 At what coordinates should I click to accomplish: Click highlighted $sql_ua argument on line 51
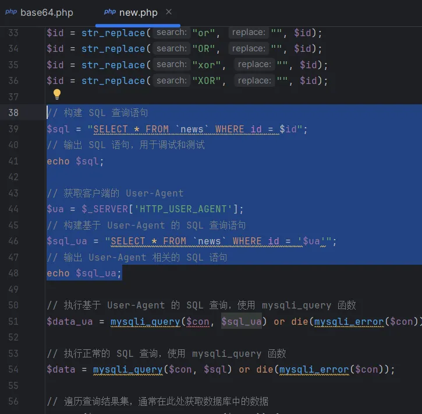point(242,321)
